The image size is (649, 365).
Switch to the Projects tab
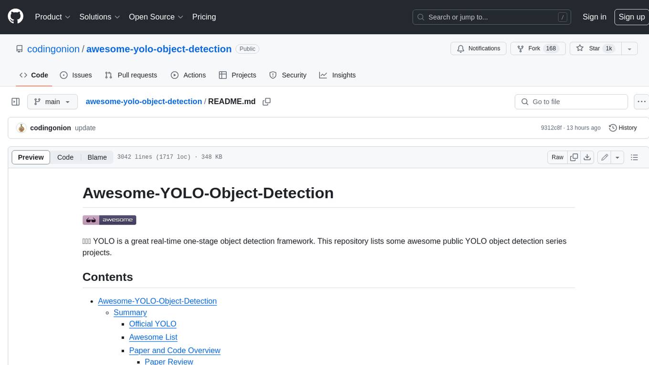237,75
